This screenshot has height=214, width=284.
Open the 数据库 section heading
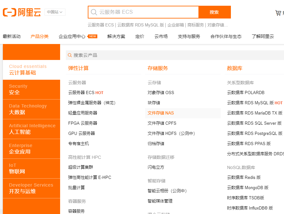(235, 68)
